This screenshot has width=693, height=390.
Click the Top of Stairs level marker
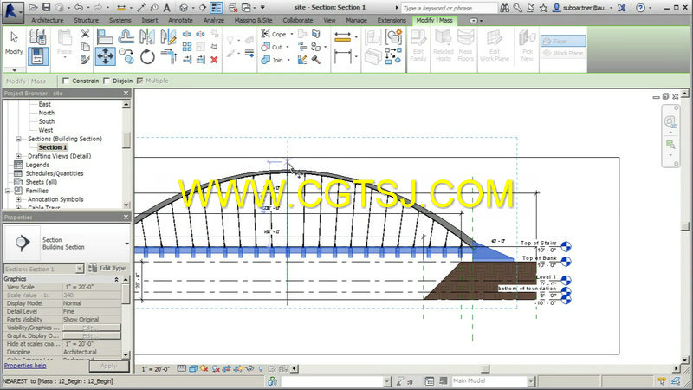click(x=566, y=246)
